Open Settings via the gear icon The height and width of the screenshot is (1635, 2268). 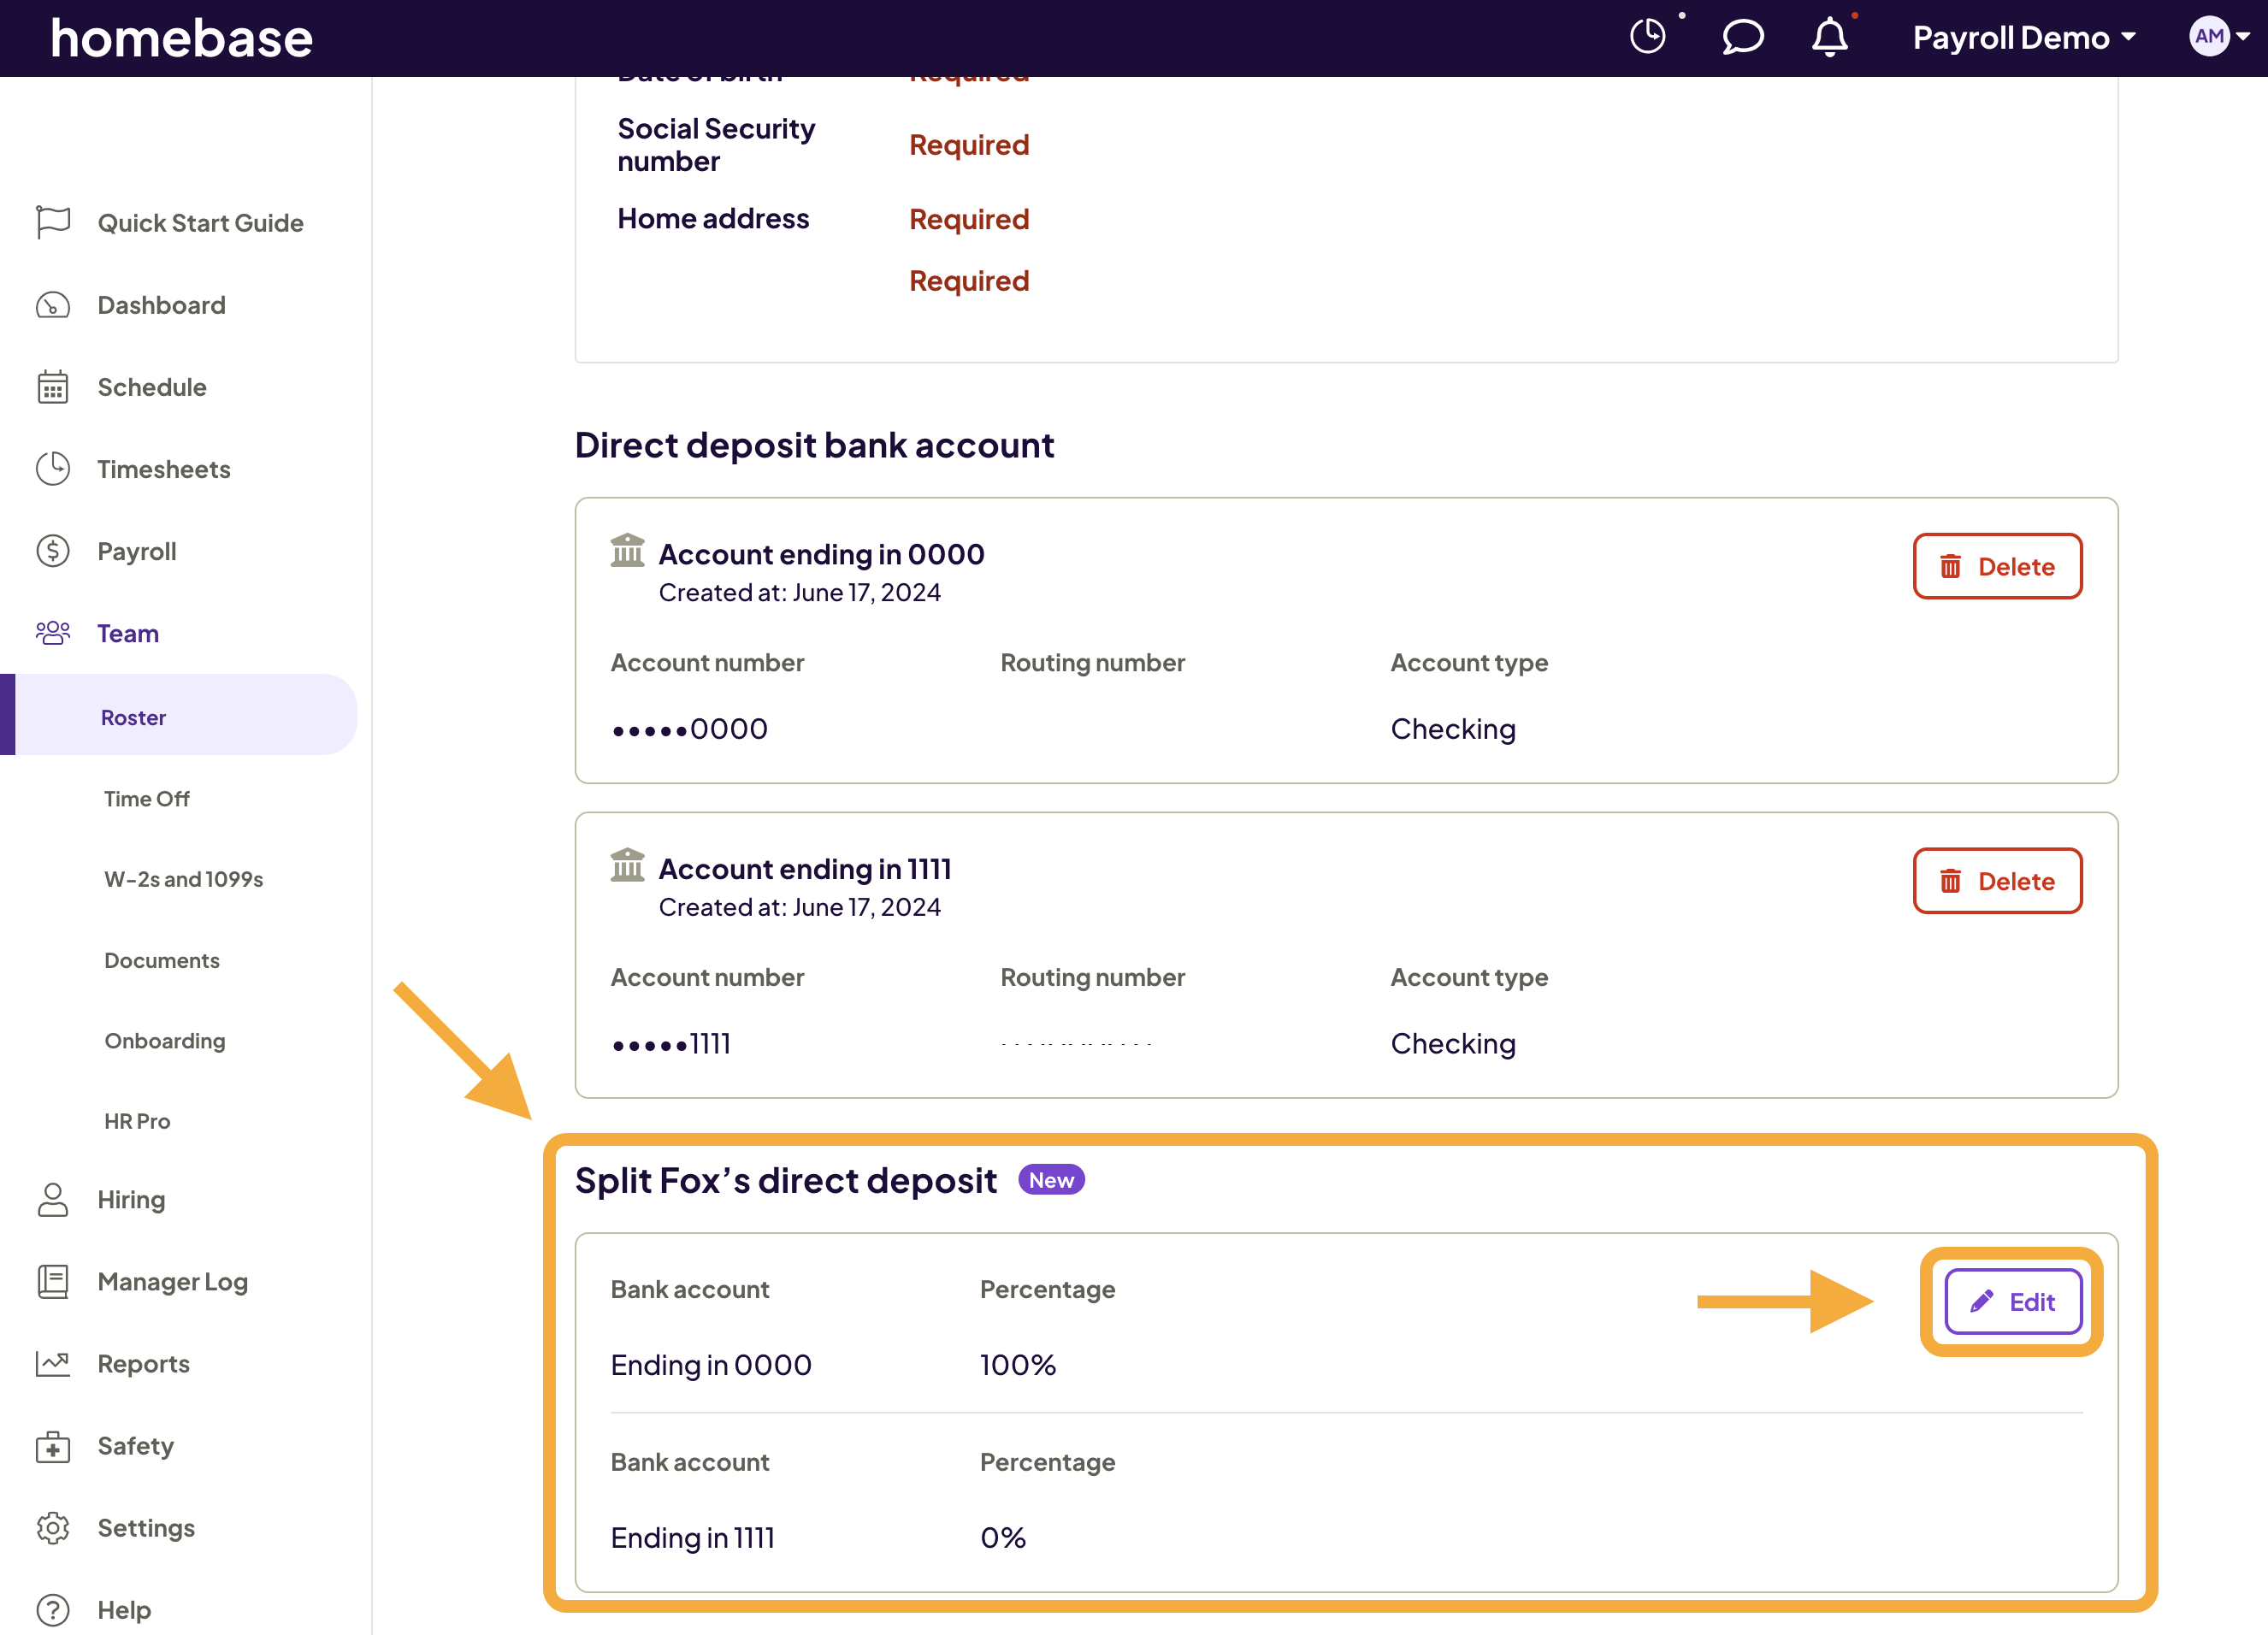coord(52,1528)
